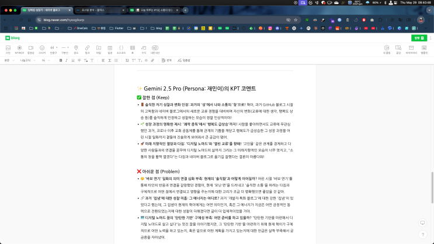The height and width of the screenshot is (244, 434).
Task: Go to the Naver blog logo
Action: [12, 38]
